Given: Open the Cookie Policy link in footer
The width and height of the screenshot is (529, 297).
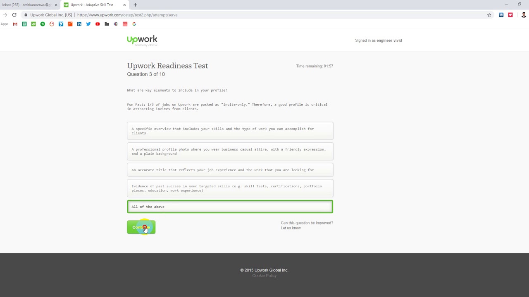Looking at the screenshot, I should [x=264, y=276].
